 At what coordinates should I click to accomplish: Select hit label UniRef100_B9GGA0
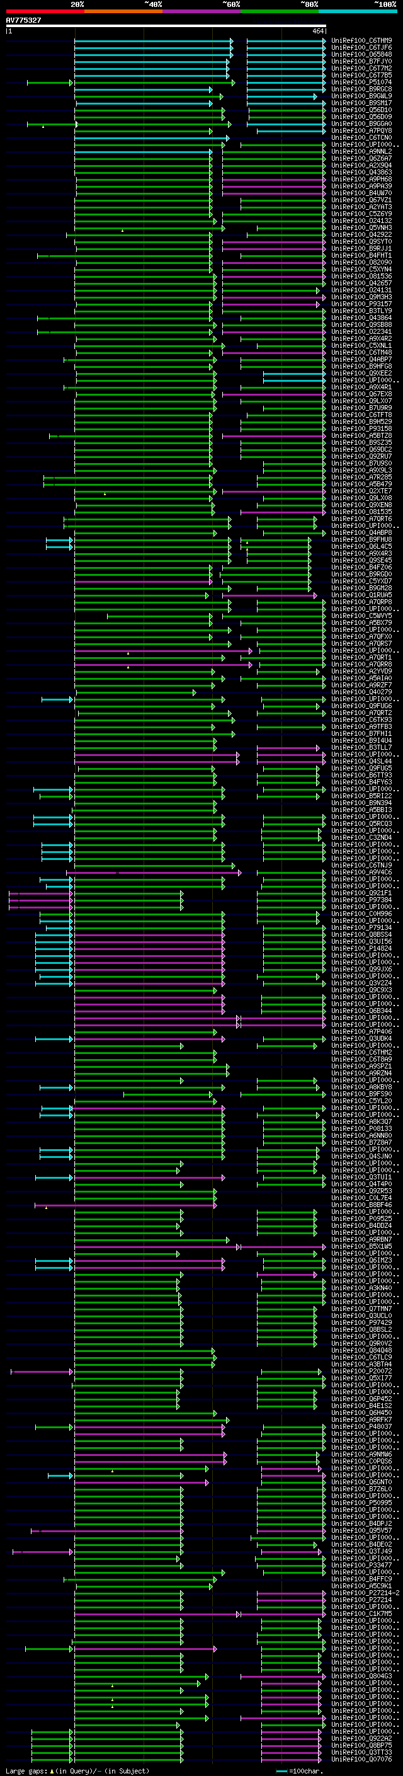pyautogui.click(x=361, y=123)
